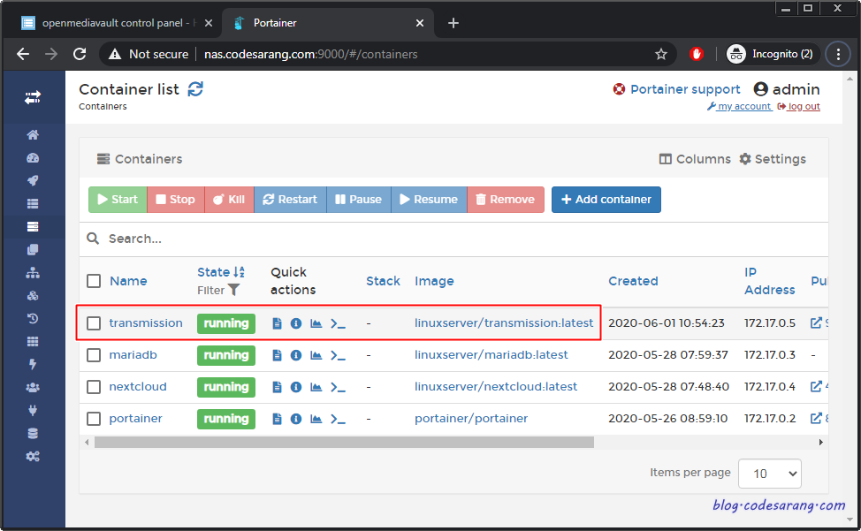The image size is (861, 531).
Task: Click the Kill button
Action: click(x=229, y=199)
